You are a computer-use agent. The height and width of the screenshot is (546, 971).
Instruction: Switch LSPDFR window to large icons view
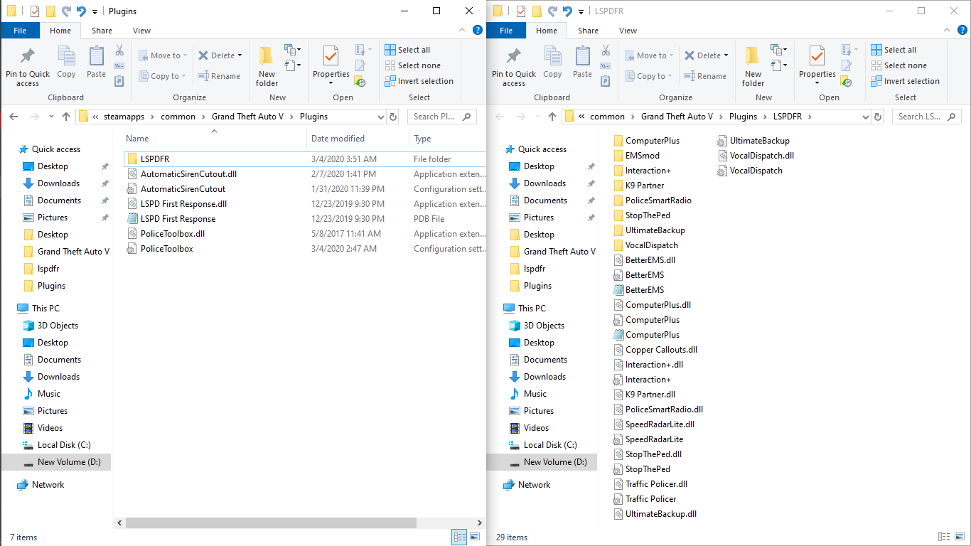click(960, 537)
